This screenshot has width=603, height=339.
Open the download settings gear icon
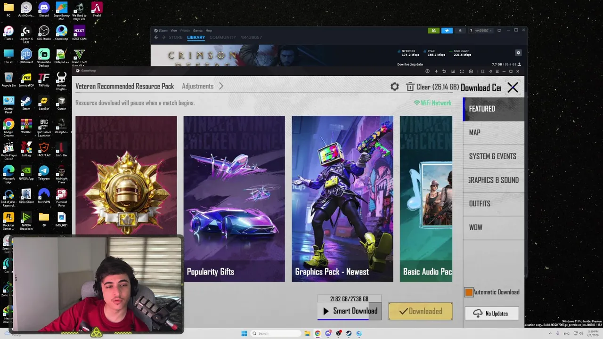click(x=395, y=87)
